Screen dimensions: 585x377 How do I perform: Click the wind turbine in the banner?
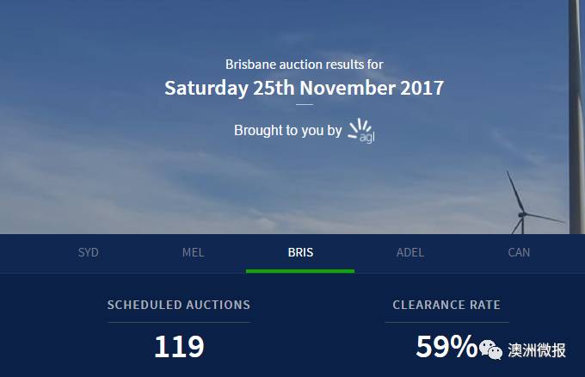click(x=528, y=203)
